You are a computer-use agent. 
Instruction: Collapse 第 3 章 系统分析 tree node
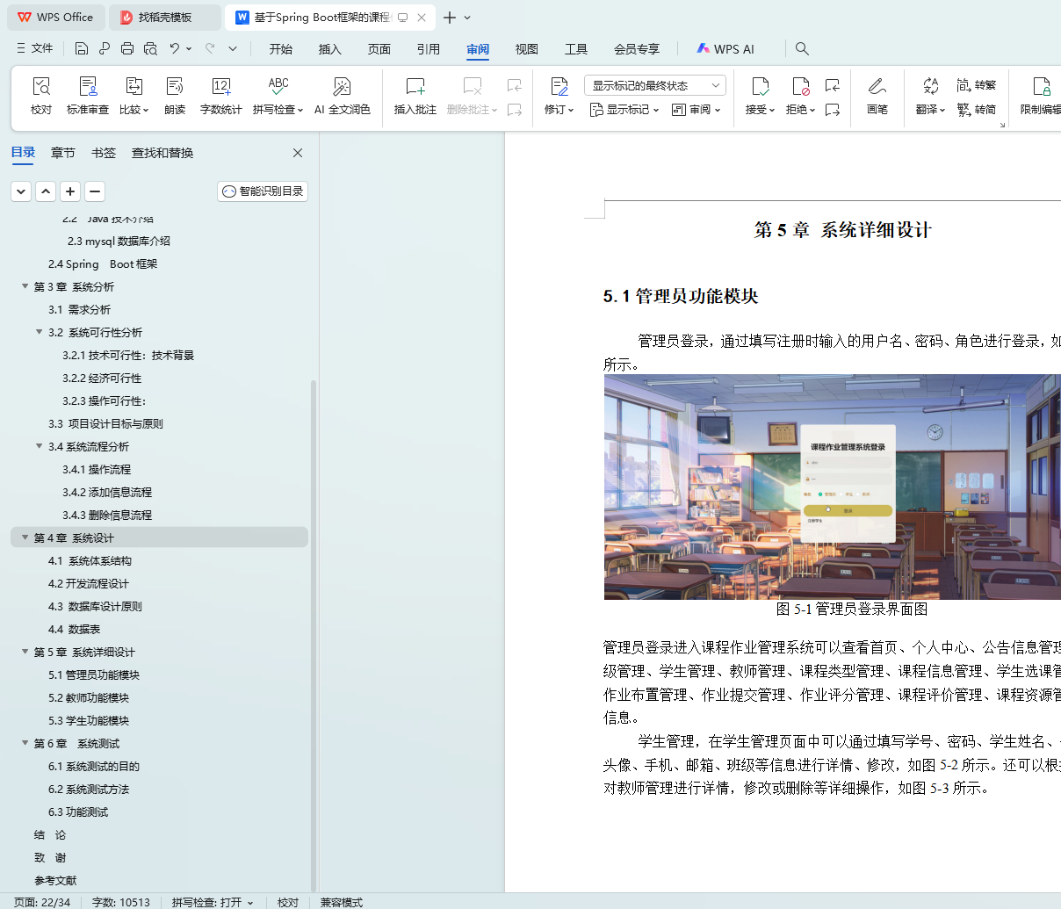coord(25,286)
